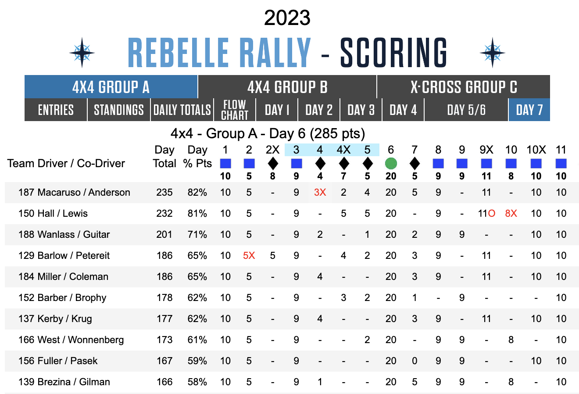Click the black diamond icon under checkpoint 2X

click(273, 163)
